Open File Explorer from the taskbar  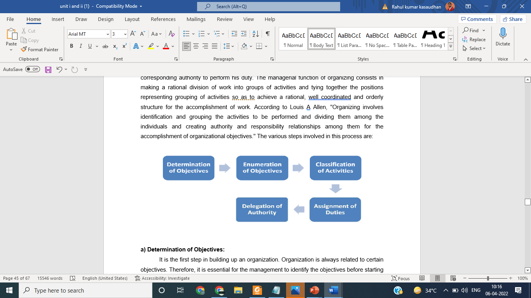[238, 290]
